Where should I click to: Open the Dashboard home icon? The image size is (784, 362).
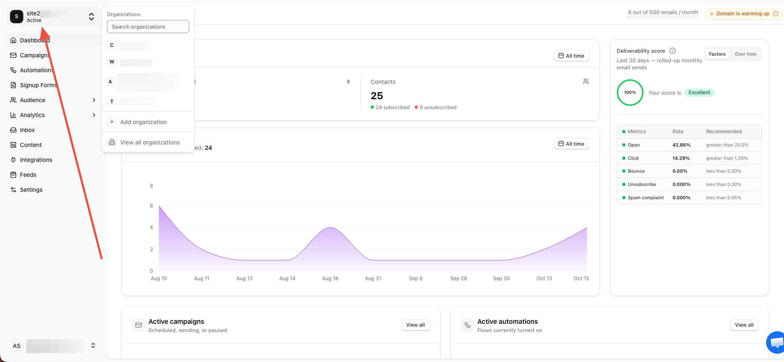tap(13, 40)
